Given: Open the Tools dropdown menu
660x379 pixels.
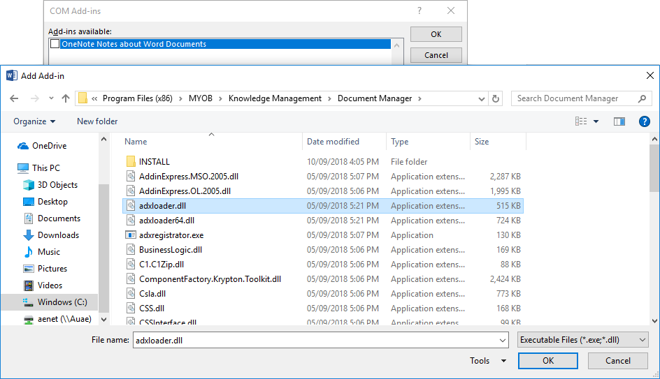Looking at the screenshot, I should click(487, 361).
